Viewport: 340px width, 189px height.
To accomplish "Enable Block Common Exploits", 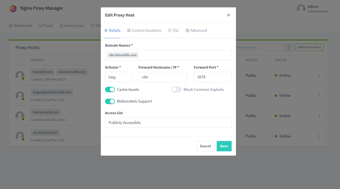I will pos(176,89).
